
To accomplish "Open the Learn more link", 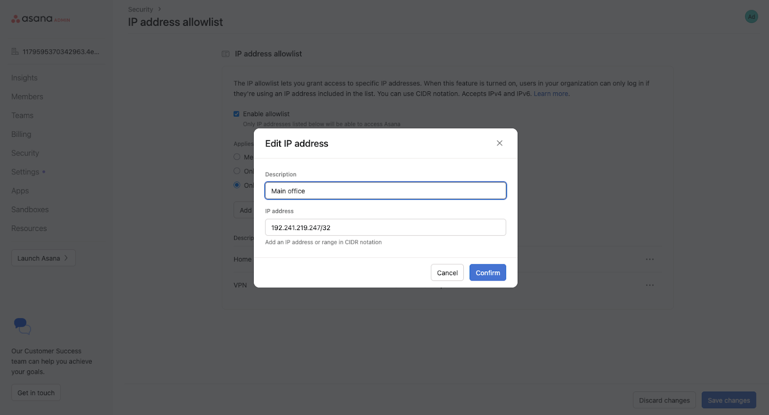I will pyautogui.click(x=550, y=93).
